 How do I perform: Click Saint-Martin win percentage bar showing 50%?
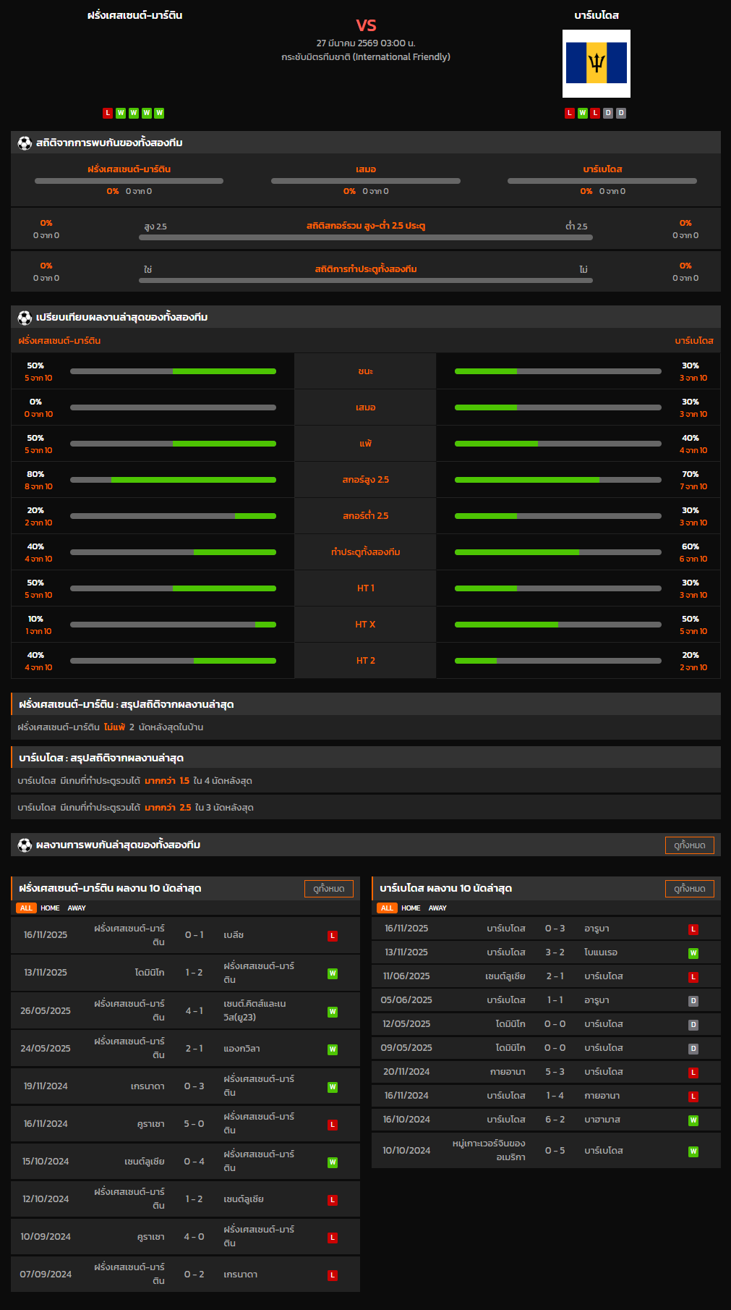[173, 371]
